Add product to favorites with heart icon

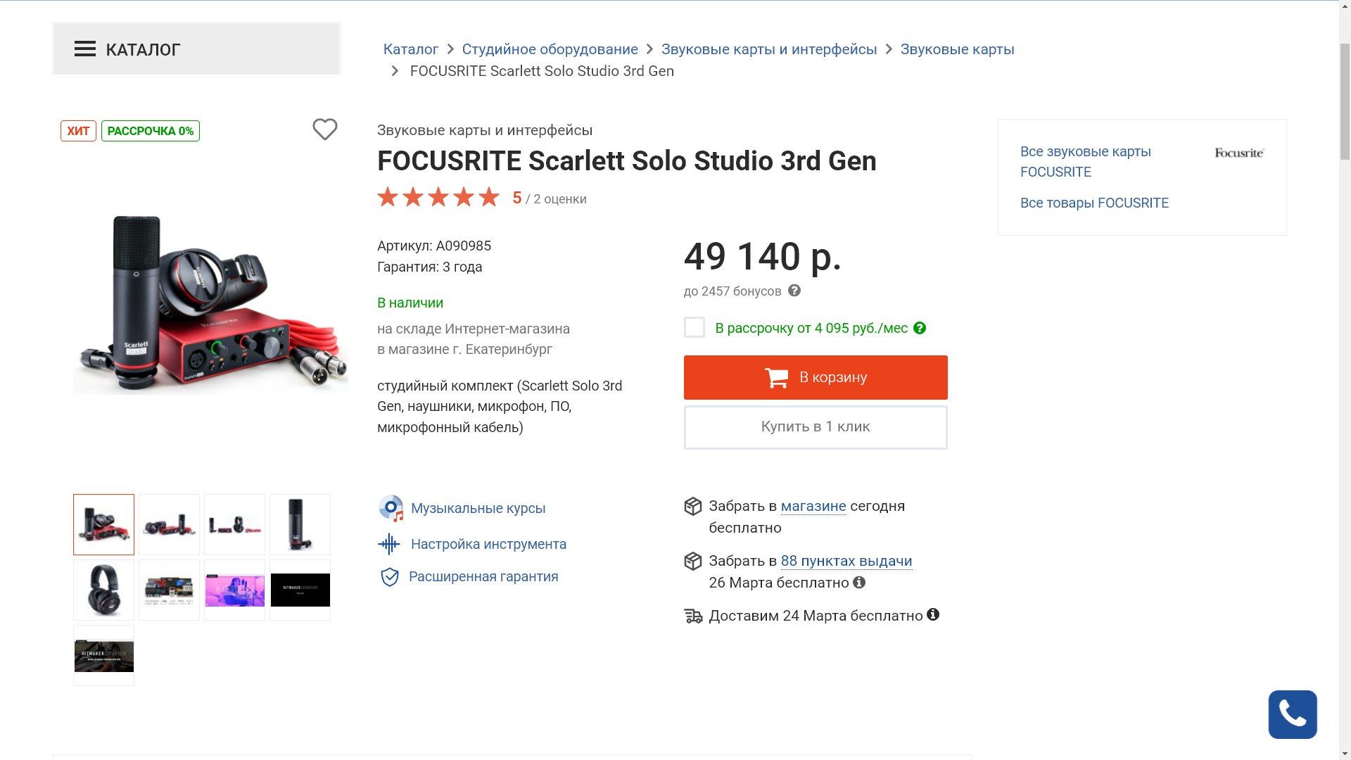click(324, 129)
